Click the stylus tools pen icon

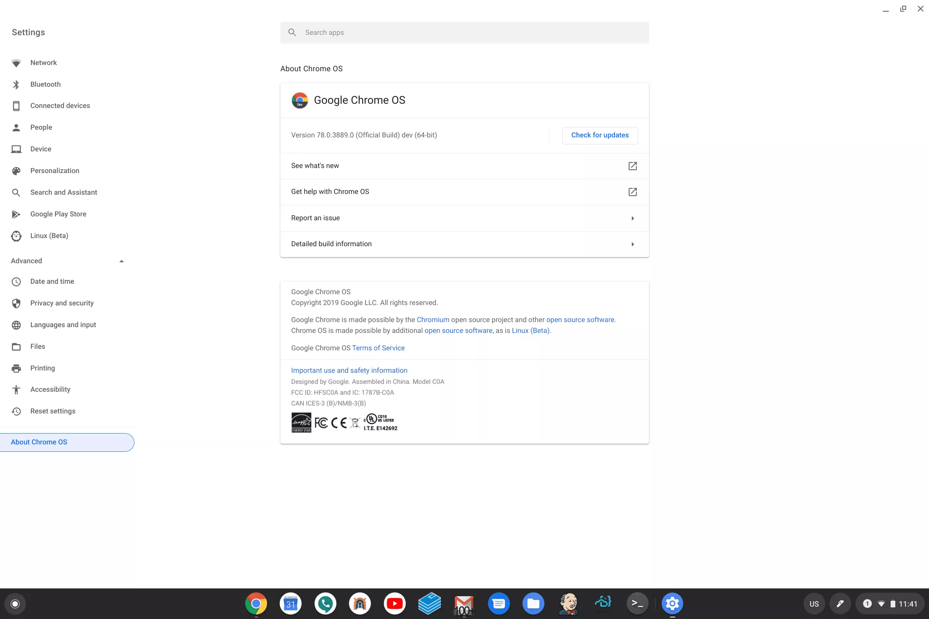click(x=840, y=604)
